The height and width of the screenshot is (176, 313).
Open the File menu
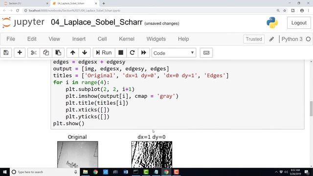tap(11, 39)
